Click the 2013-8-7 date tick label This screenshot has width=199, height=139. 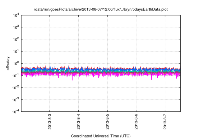click(x=165, y=122)
